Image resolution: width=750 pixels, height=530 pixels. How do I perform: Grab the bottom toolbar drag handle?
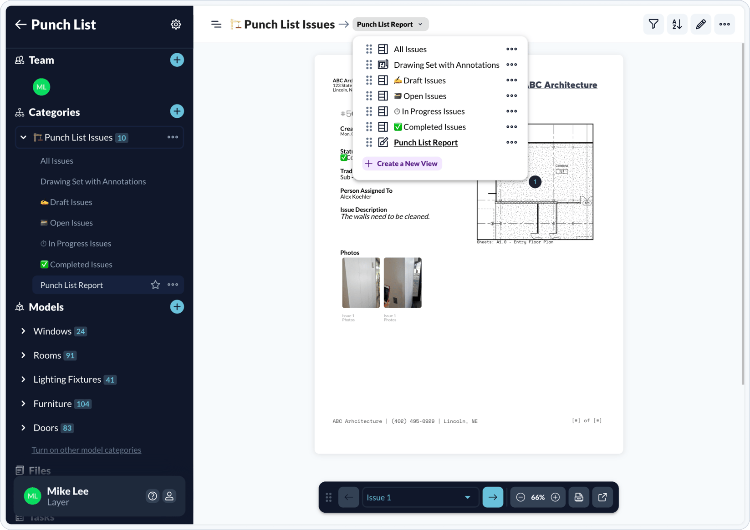tap(329, 497)
